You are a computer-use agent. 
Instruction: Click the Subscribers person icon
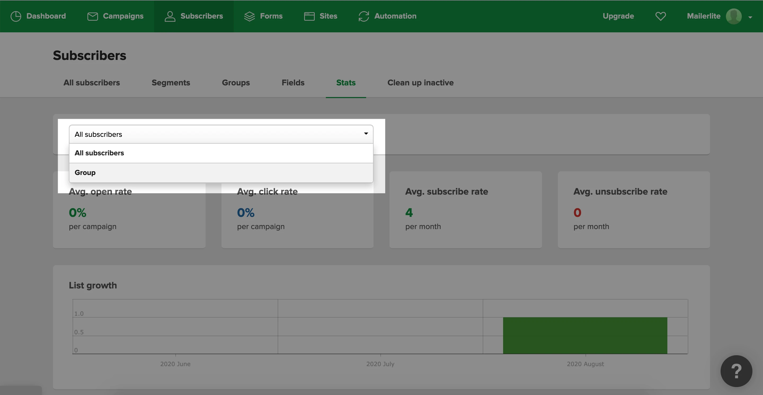tap(170, 16)
